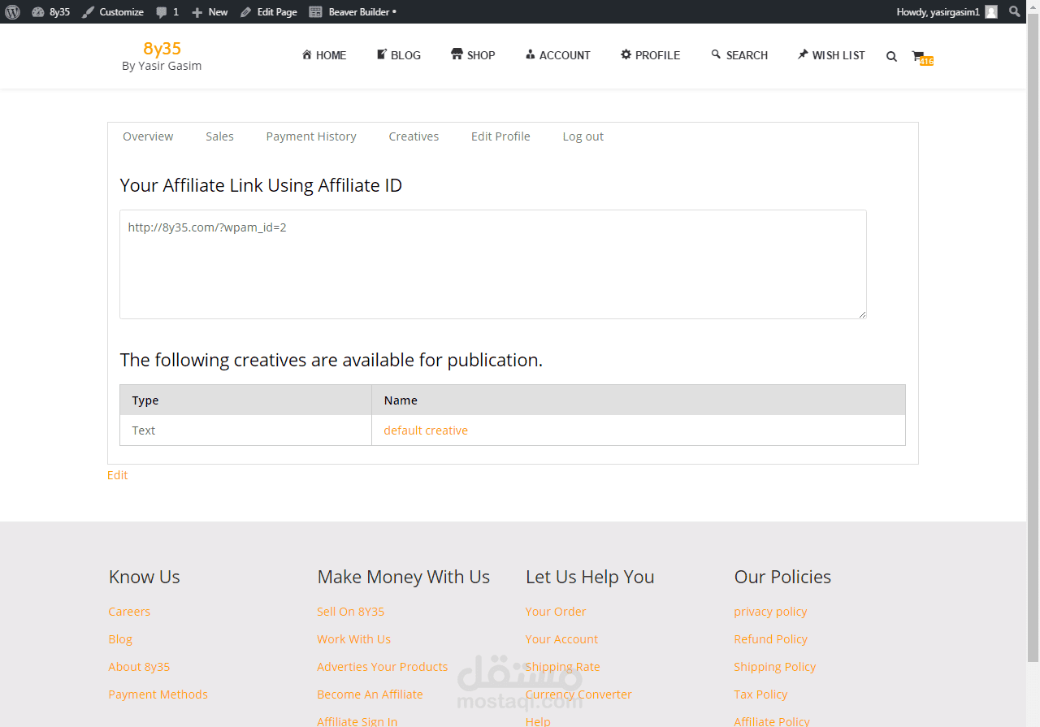Click the header search magnifier icon
1040x727 pixels.
click(891, 56)
